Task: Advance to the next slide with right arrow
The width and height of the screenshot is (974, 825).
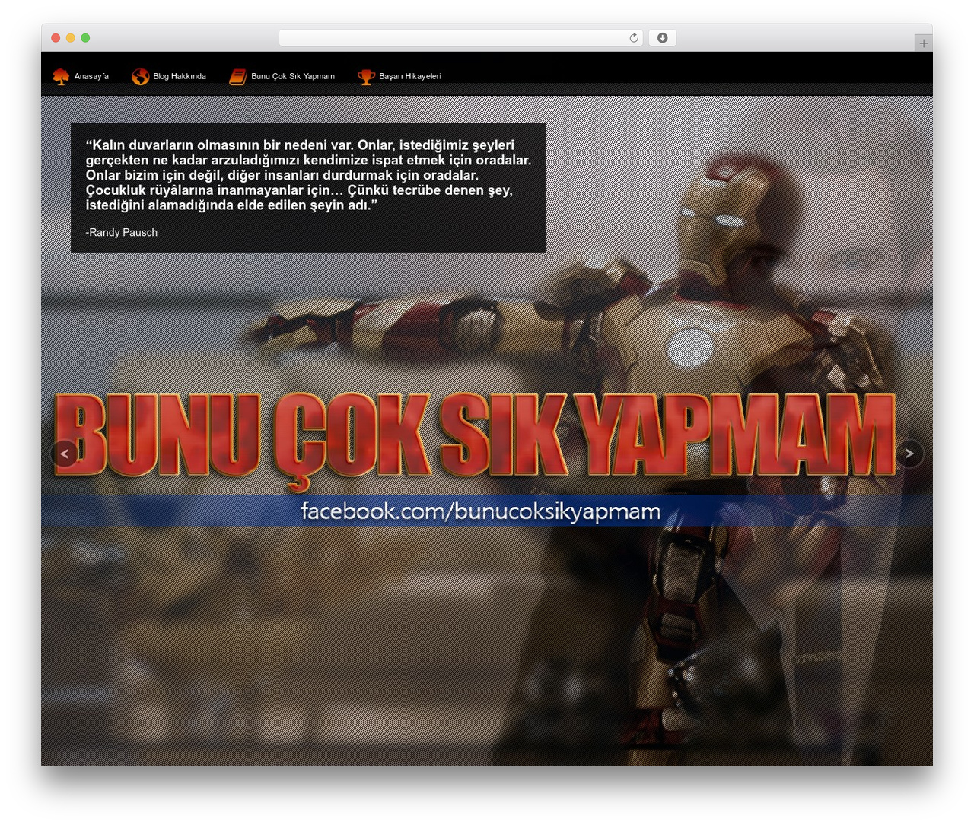Action: [909, 454]
